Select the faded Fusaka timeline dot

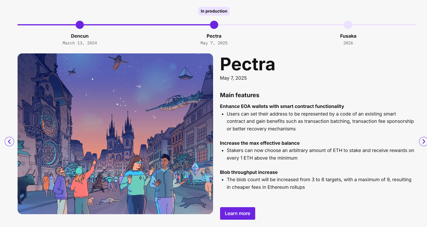[348, 25]
